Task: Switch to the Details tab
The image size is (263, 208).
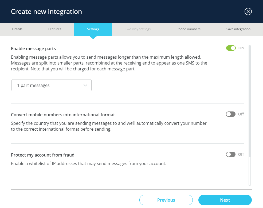Action: pyautogui.click(x=17, y=29)
